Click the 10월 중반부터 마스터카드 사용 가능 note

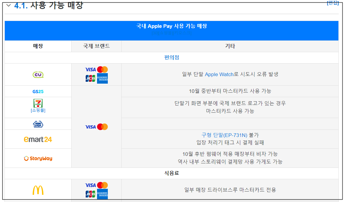tap(230, 91)
